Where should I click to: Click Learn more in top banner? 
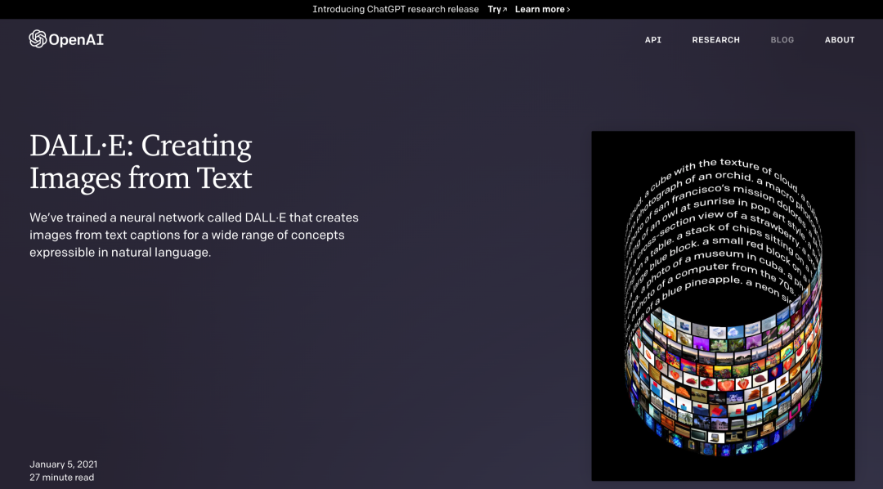coord(542,9)
